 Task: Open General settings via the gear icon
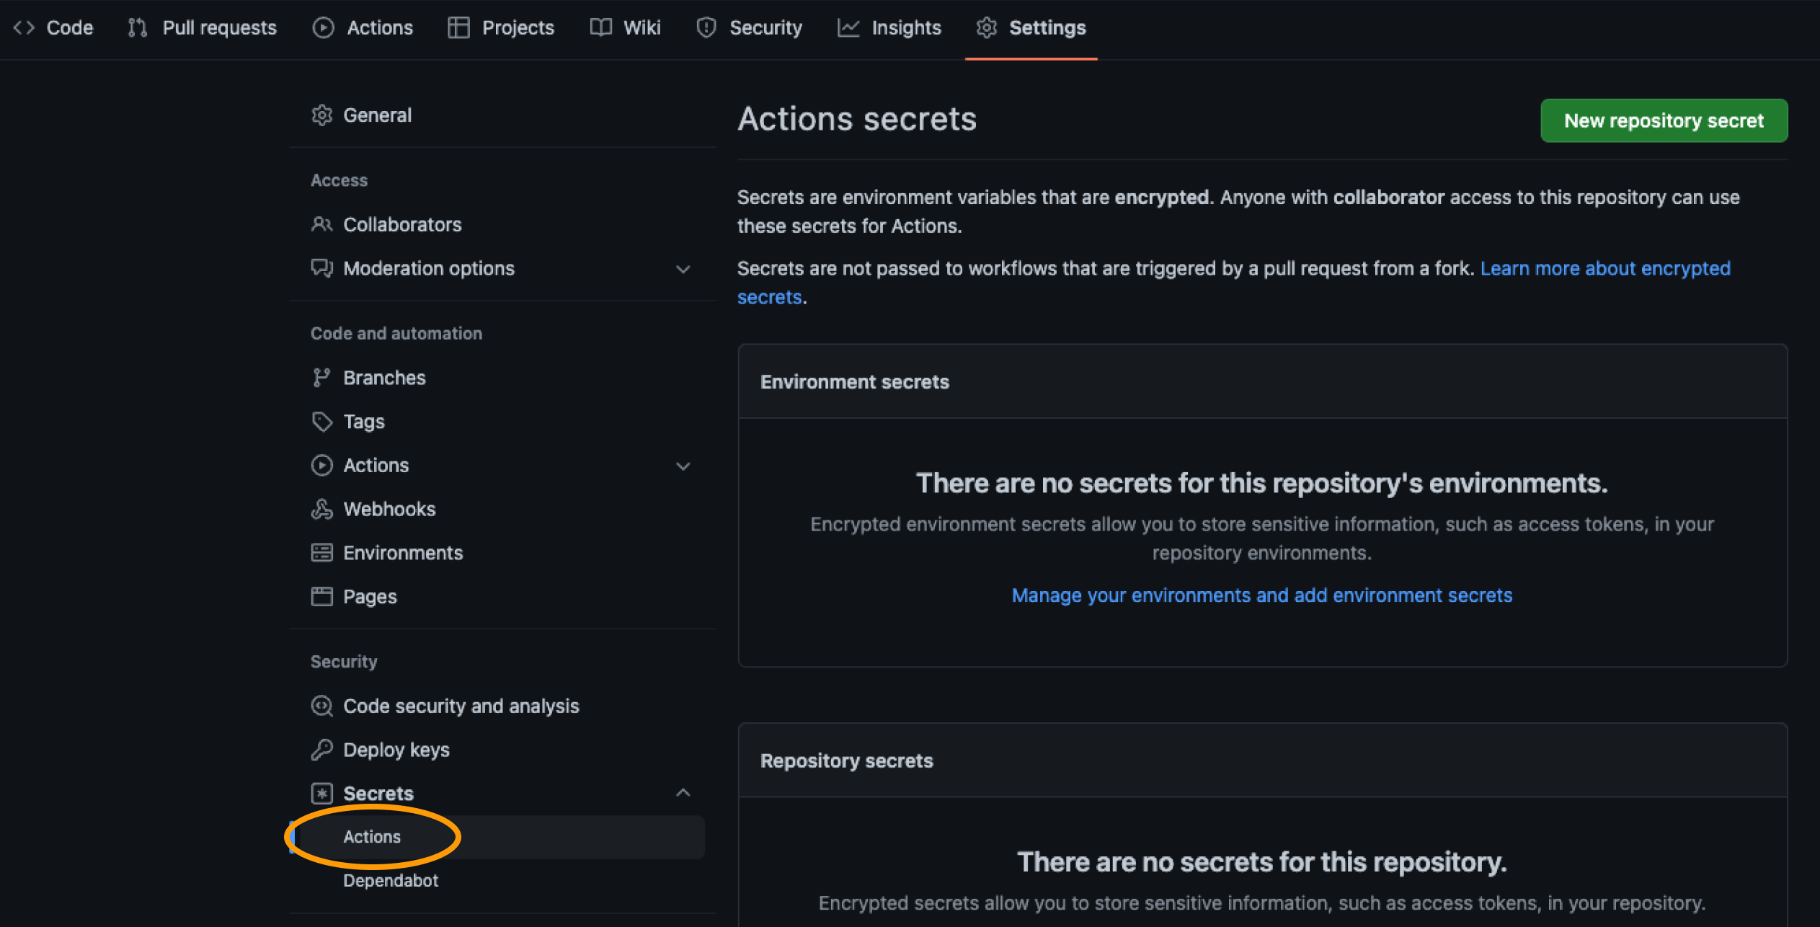(x=322, y=115)
